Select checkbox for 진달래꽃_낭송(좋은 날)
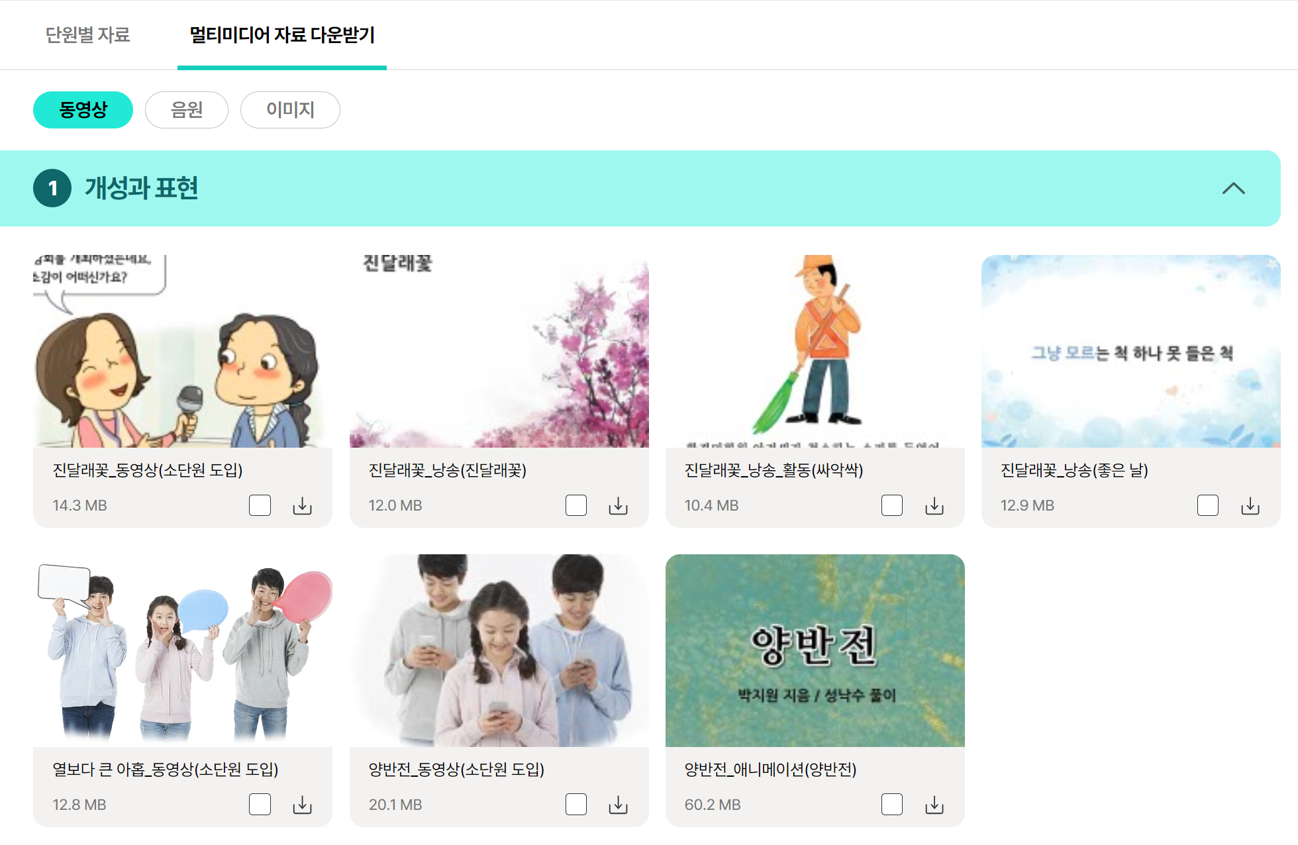This screenshot has height=845, width=1298. tap(1208, 505)
